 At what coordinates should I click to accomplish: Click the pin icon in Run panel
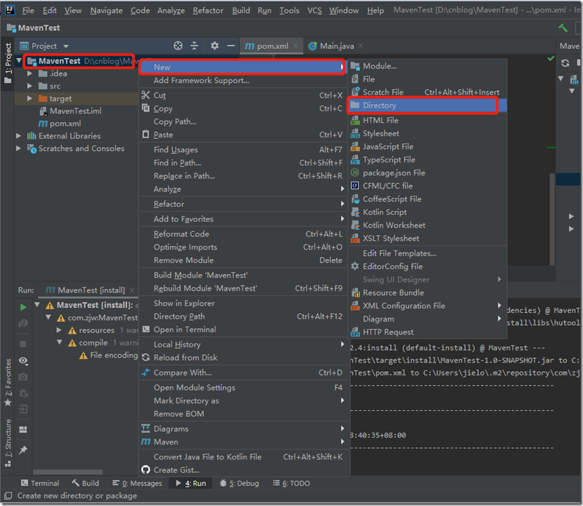click(23, 450)
